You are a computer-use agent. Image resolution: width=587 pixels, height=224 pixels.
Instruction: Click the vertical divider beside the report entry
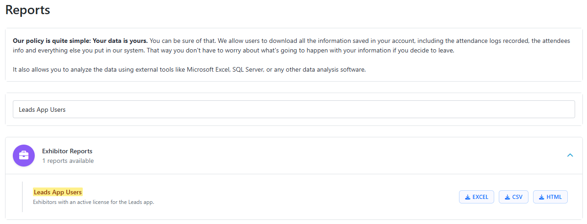click(22, 197)
